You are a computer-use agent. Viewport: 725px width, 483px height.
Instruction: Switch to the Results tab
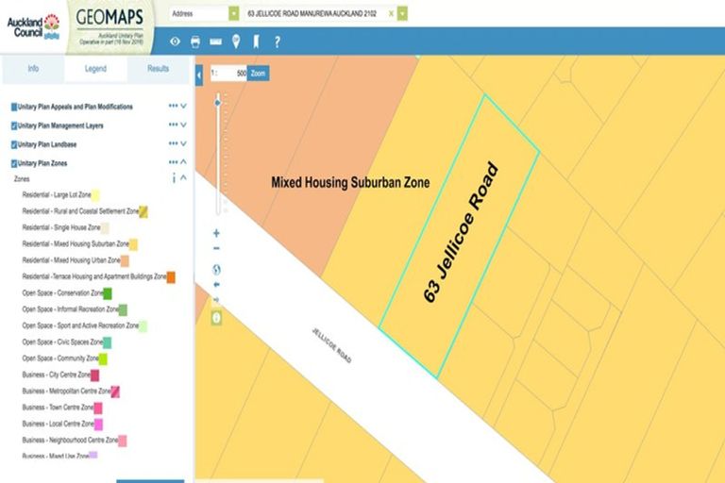point(158,69)
